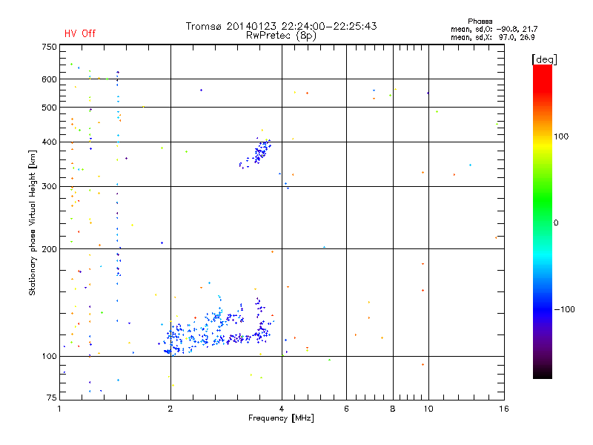Image resolution: width=593 pixels, height=445 pixels.
Task: Click the '8' frequency axis label
Action: click(393, 409)
